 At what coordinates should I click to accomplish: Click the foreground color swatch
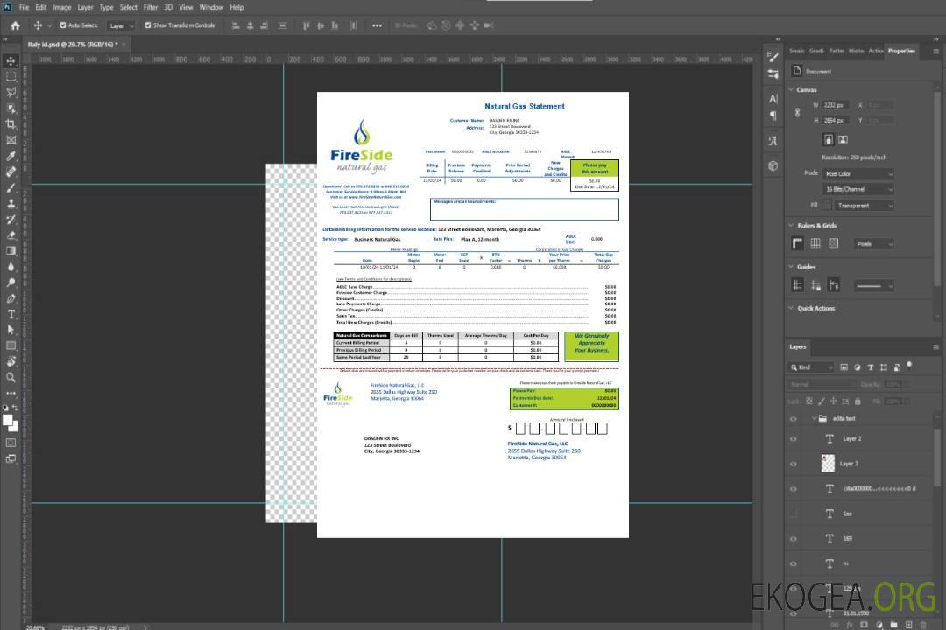point(8,420)
